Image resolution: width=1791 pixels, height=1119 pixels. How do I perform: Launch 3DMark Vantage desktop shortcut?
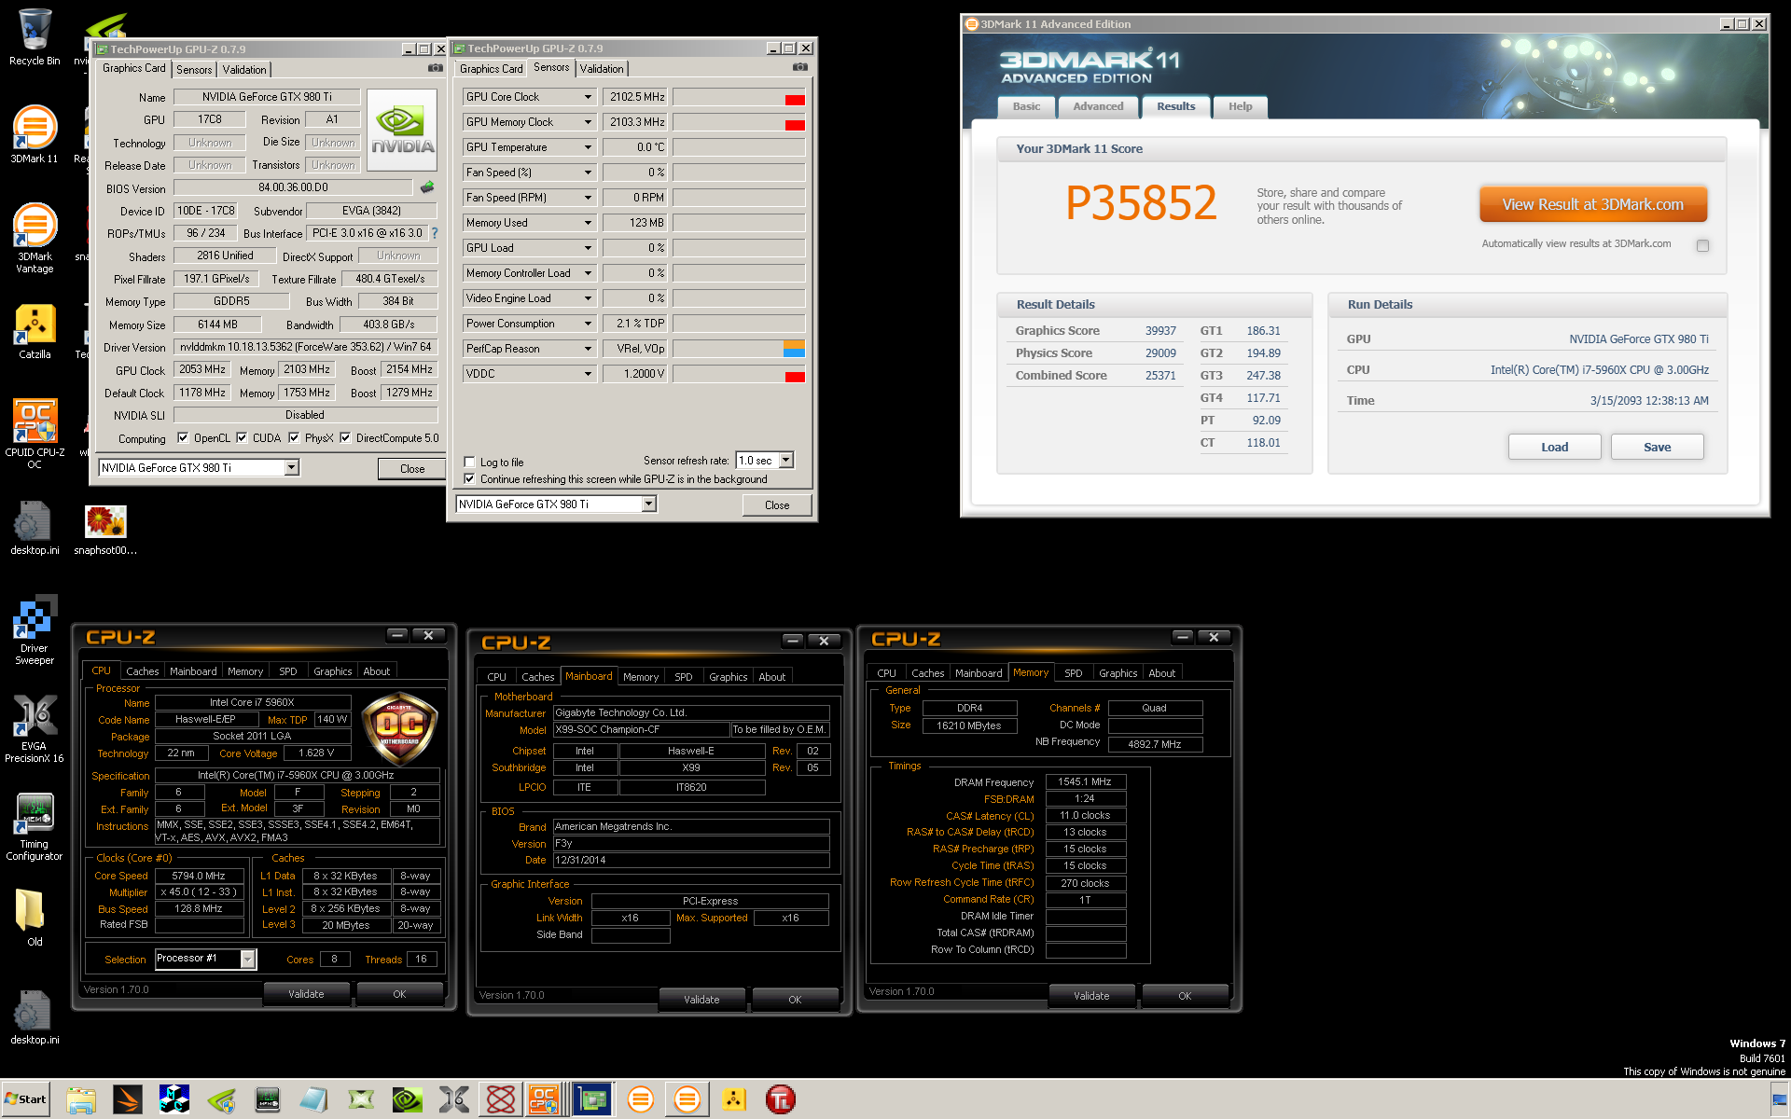(35, 238)
